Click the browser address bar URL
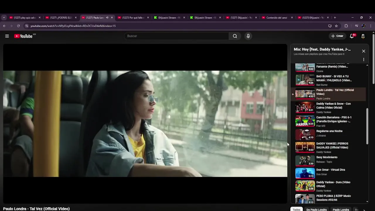Screen dimensions: 375x211 (73, 26)
